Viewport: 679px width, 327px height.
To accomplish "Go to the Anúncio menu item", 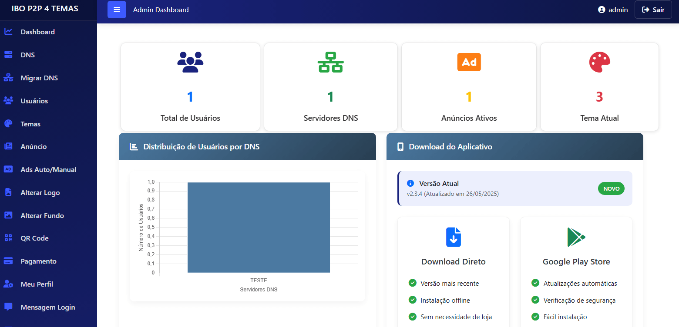I will pyautogui.click(x=34, y=147).
